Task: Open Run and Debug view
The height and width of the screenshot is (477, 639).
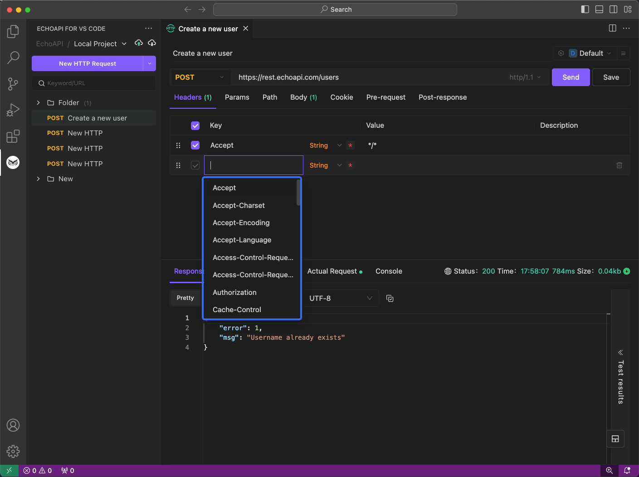Action: pyautogui.click(x=13, y=110)
